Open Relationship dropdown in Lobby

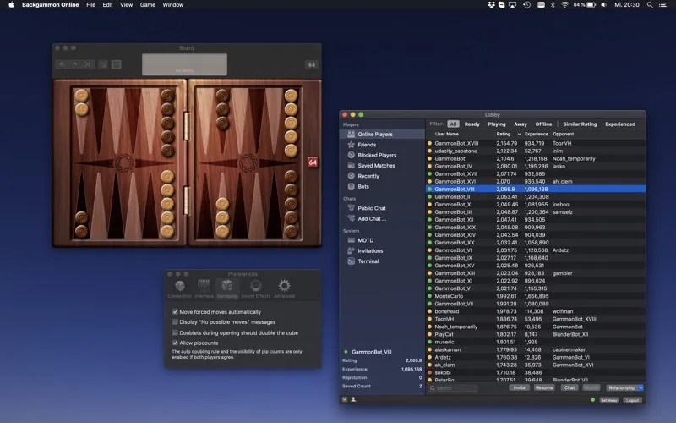point(624,388)
